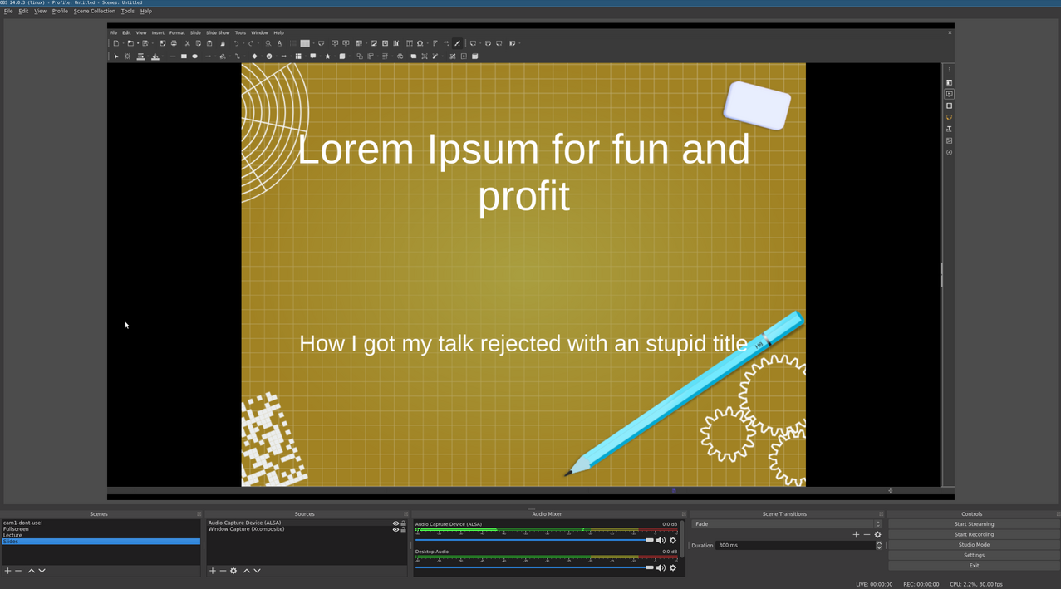This screenshot has width=1061, height=589.
Task: Enter Studio Mode
Action: click(x=974, y=545)
